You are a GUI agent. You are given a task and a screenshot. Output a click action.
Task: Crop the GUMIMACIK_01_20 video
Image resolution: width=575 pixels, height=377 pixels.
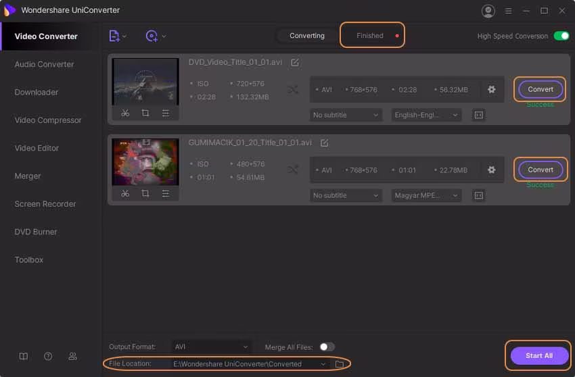[145, 193]
